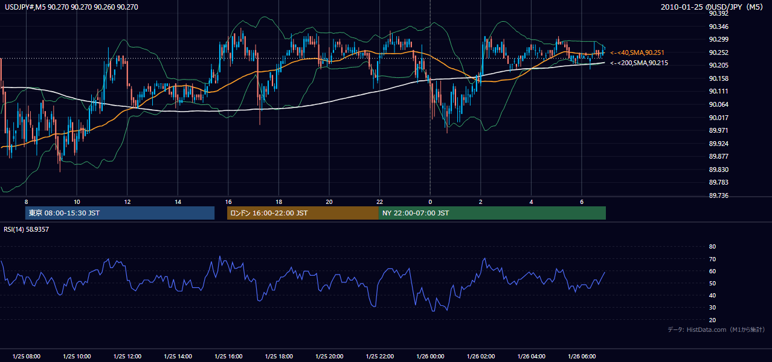Click the 89.783 price axis label
This screenshot has height=362, width=772.
tap(718, 182)
